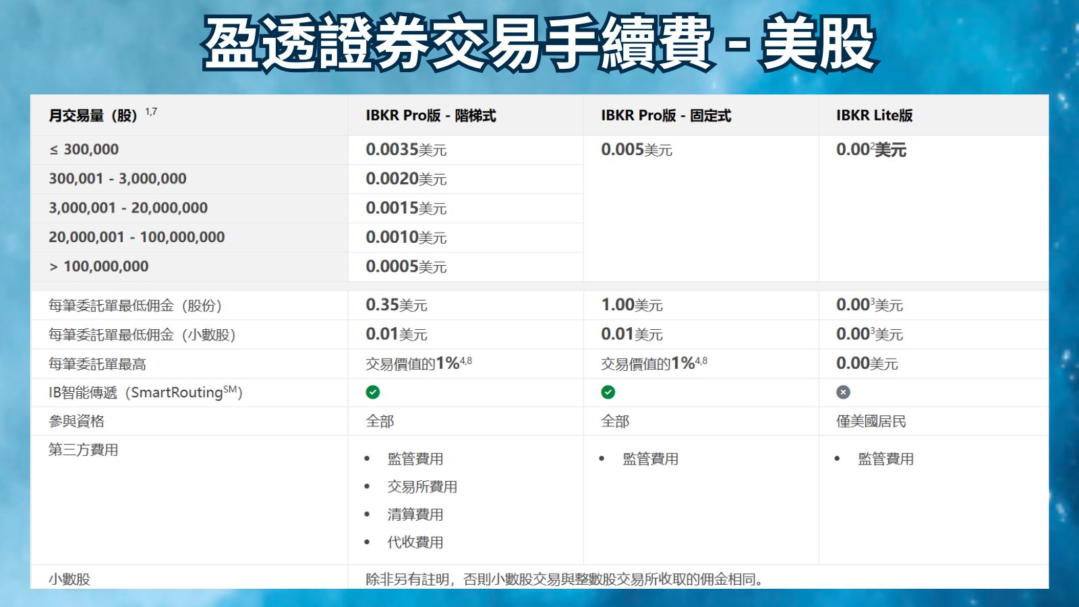Click the 1.00美元 minimum commission value
1079x607 pixels.
(631, 305)
